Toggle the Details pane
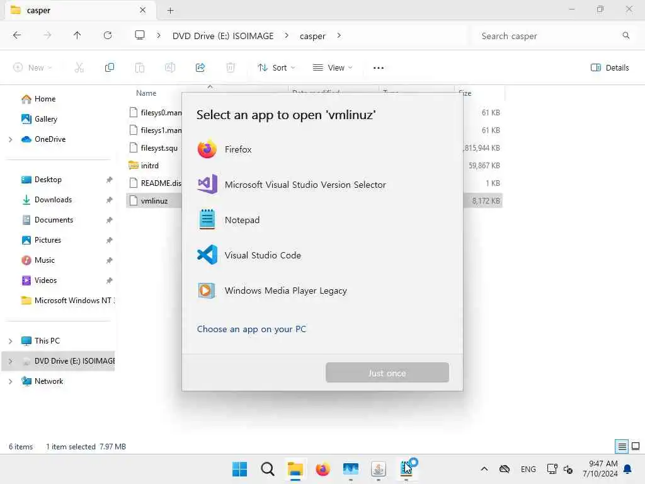This screenshot has height=484, width=645. [x=610, y=67]
